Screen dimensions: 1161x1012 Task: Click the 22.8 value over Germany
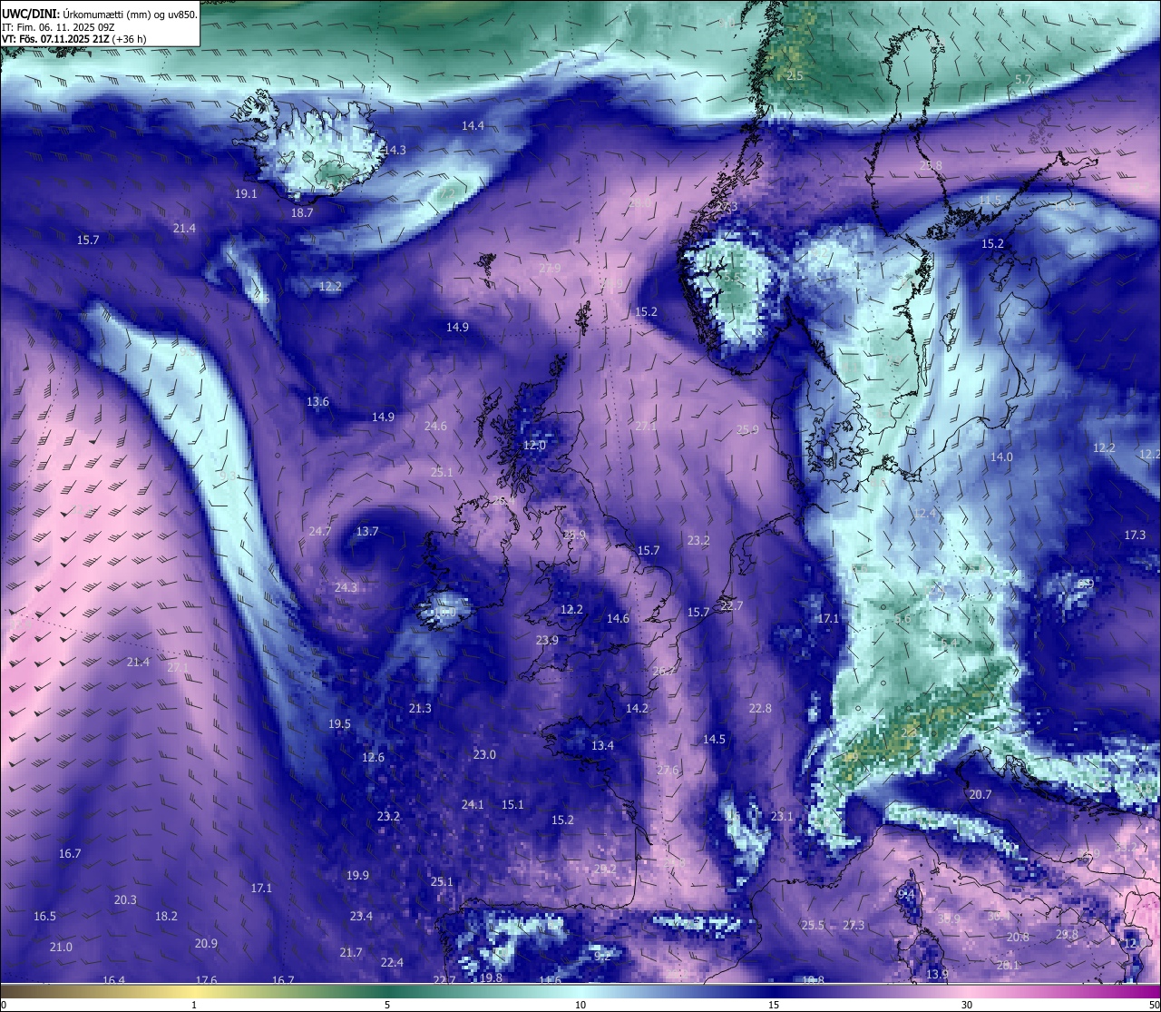click(x=760, y=708)
